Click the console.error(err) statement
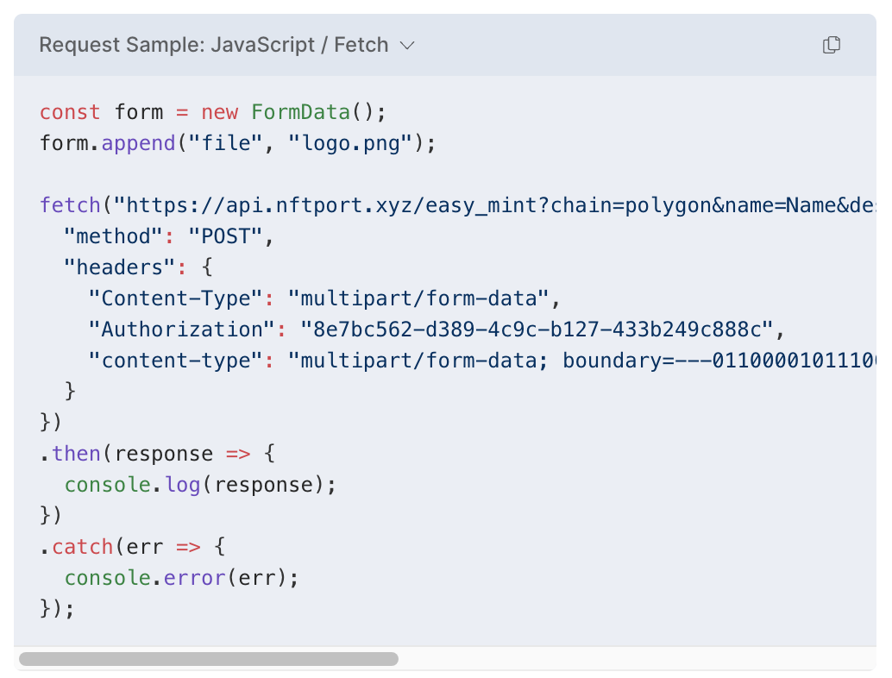This screenshot has width=892, height=678. pos(181,577)
